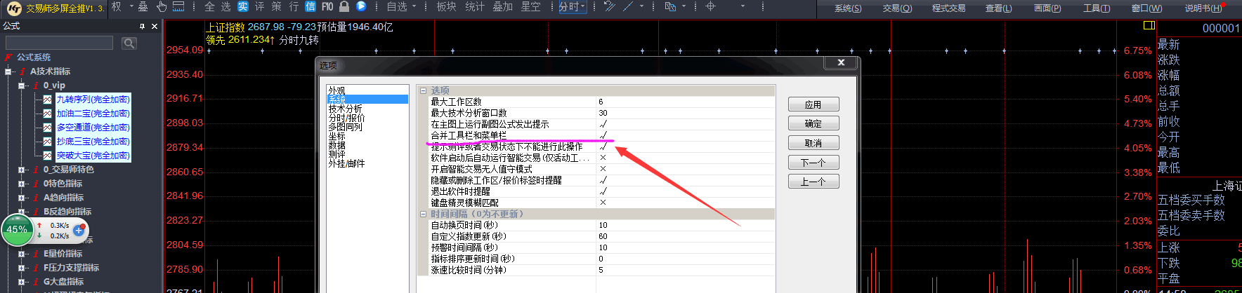Open the 工具(T) menu
1242x293 pixels.
point(1096,8)
